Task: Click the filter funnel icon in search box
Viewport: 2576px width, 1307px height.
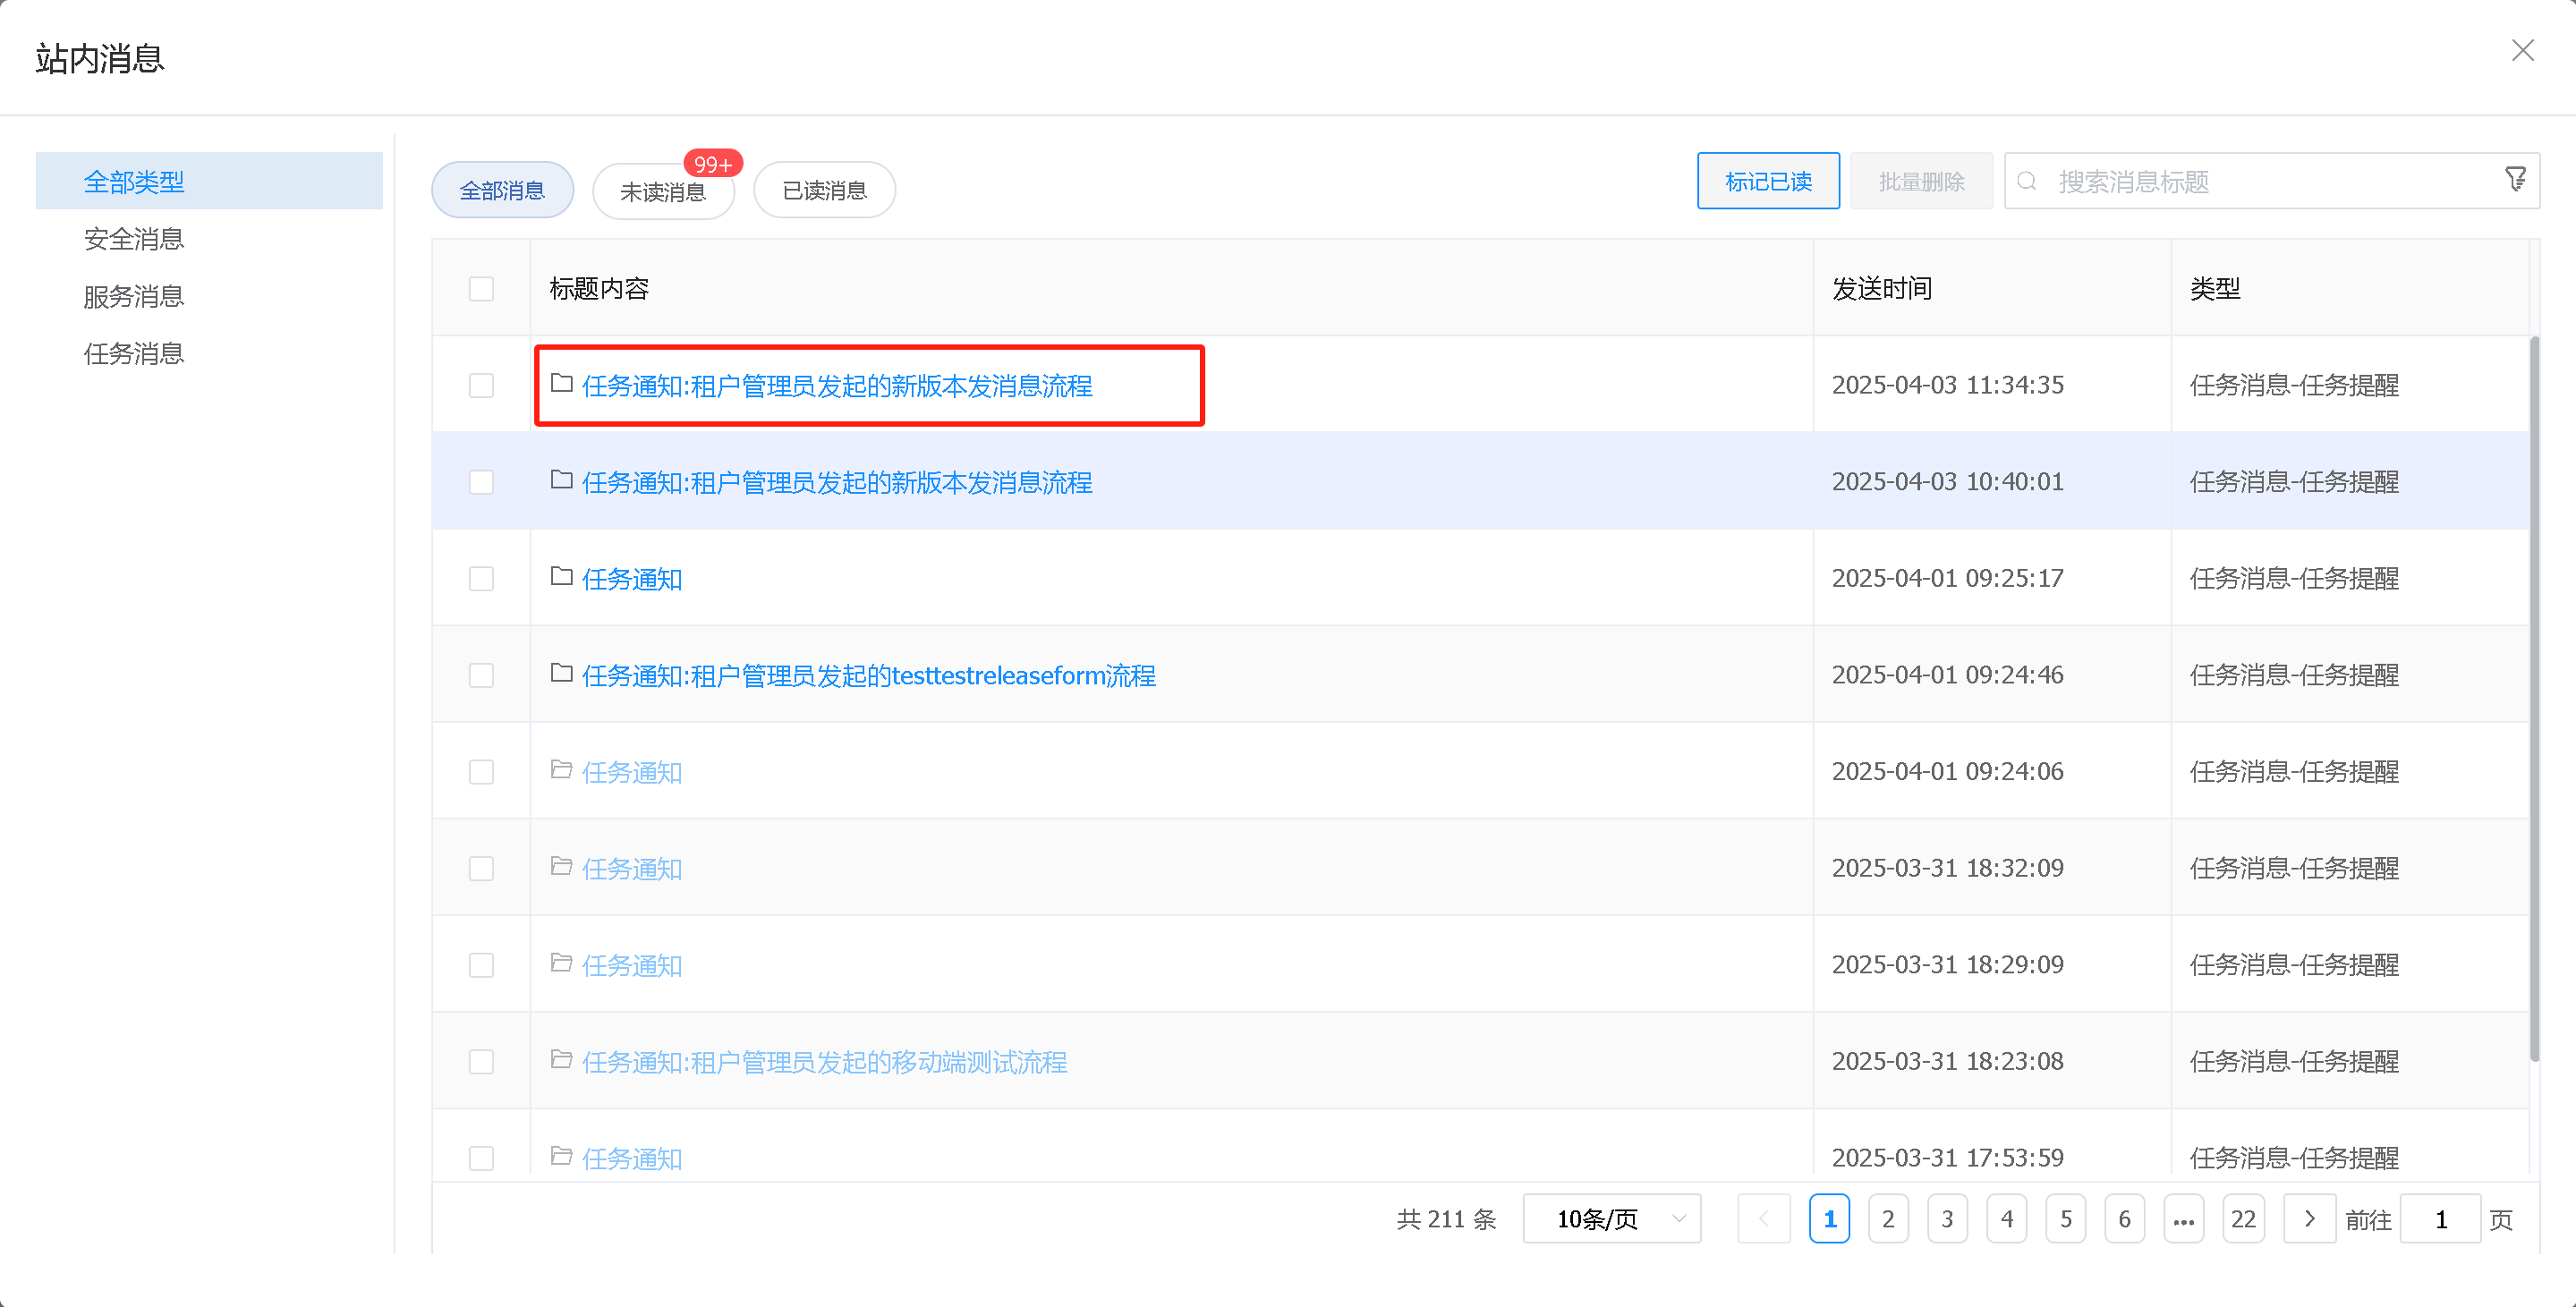Action: click(2516, 179)
